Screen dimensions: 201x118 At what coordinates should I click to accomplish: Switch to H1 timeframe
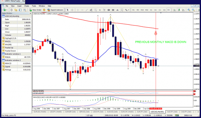click(151, 10)
